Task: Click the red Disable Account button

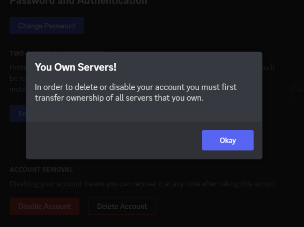Action: tap(45, 206)
